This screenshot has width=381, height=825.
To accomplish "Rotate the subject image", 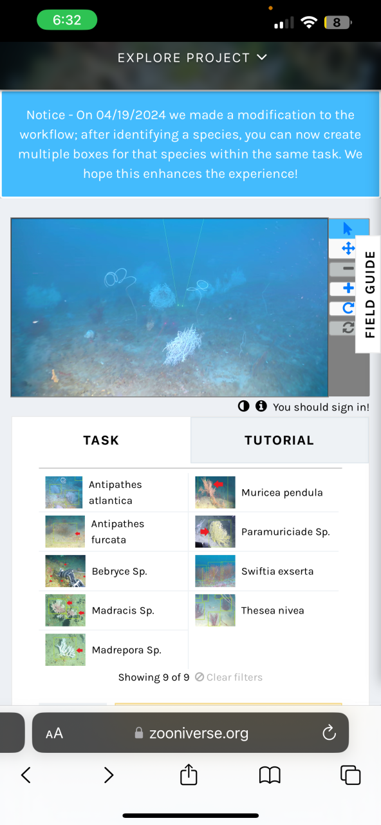I will (x=348, y=308).
